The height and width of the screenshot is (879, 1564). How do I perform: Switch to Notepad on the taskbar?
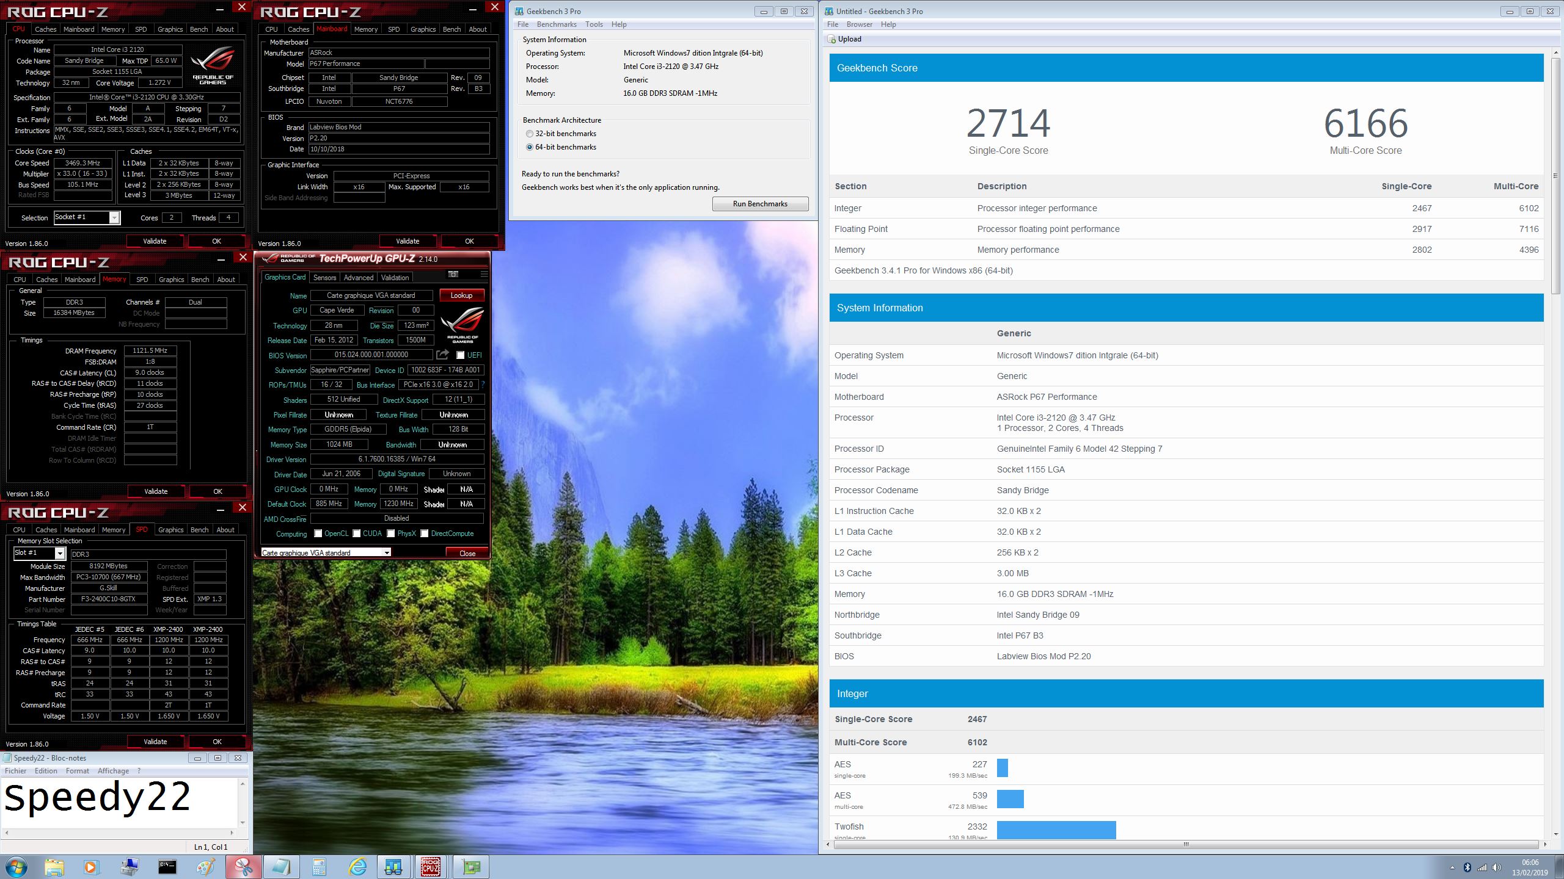point(281,867)
